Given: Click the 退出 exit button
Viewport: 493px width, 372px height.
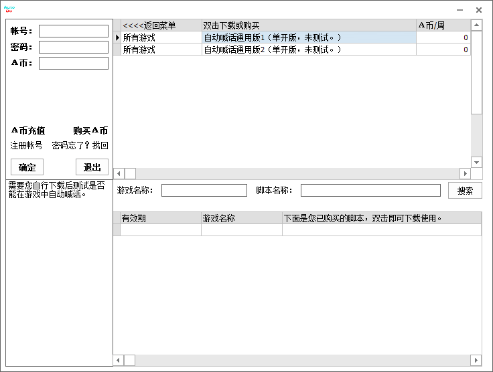Looking at the screenshot, I should (92, 167).
